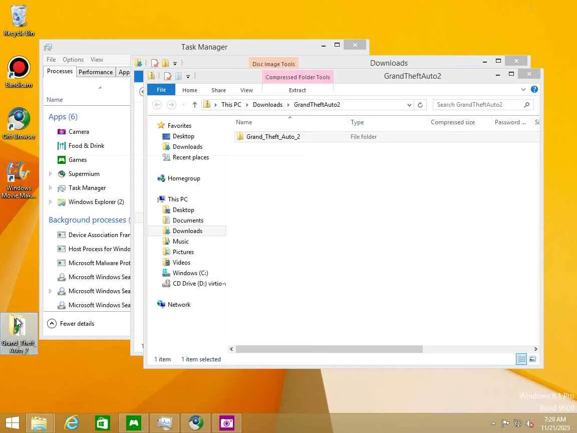
Task: Click the Search GrandTheftAuto2 input field
Action: click(x=478, y=105)
